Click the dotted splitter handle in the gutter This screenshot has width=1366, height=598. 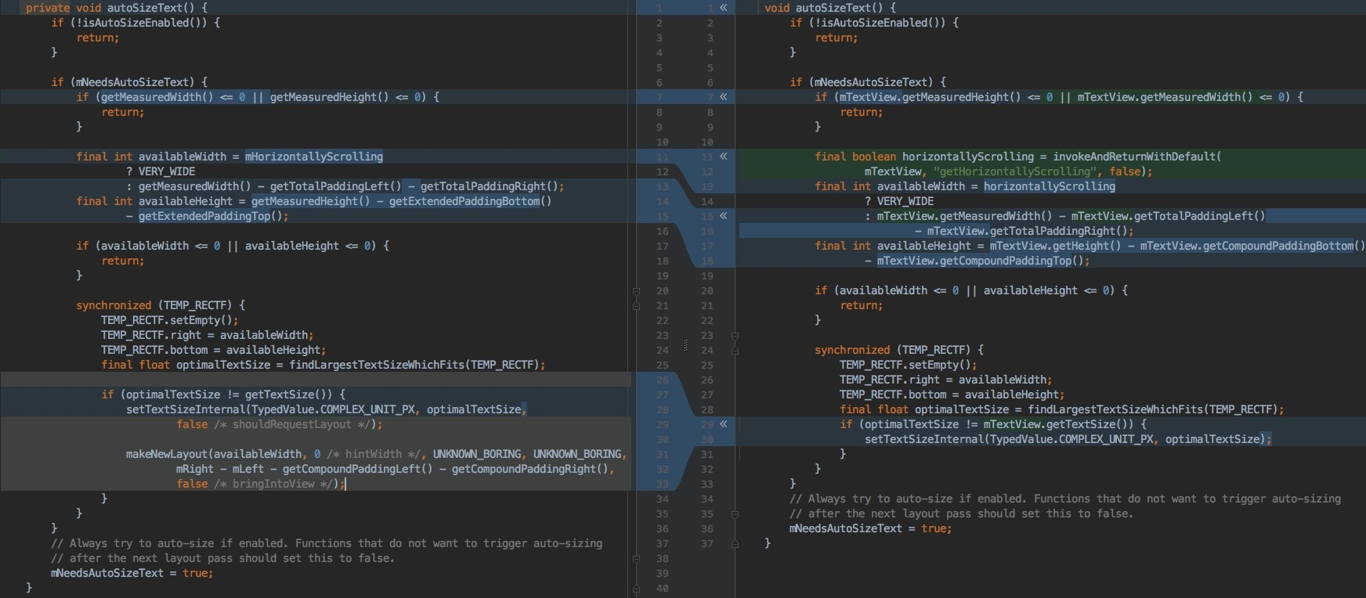coord(685,344)
